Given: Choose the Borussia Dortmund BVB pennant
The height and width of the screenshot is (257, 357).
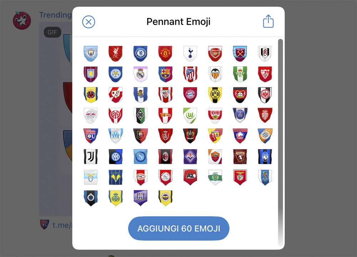Looking at the screenshot, I should [x=215, y=95].
